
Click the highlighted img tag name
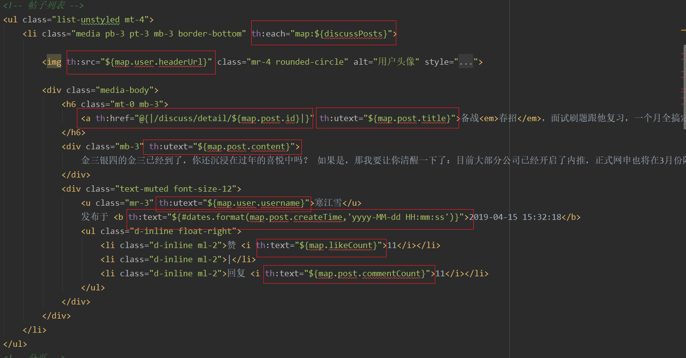click(x=54, y=62)
